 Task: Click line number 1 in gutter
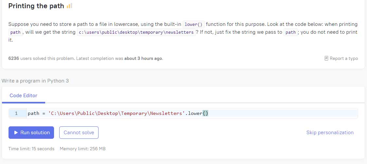click(16, 114)
